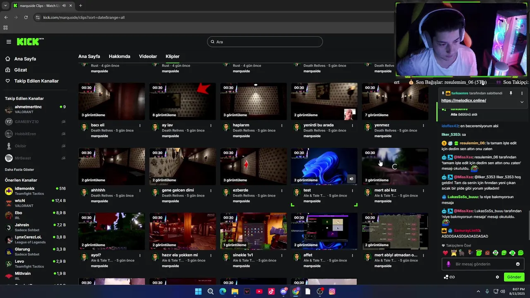530x298 pixels.
Task: Focus the Bir mesaj gönderin chat input
Action: [x=482, y=264]
